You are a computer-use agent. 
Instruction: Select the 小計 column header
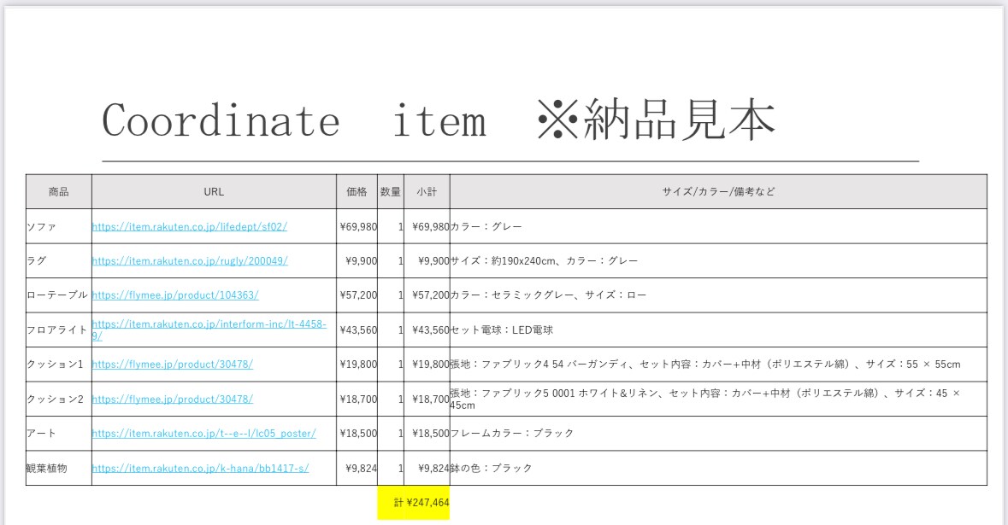point(427,191)
